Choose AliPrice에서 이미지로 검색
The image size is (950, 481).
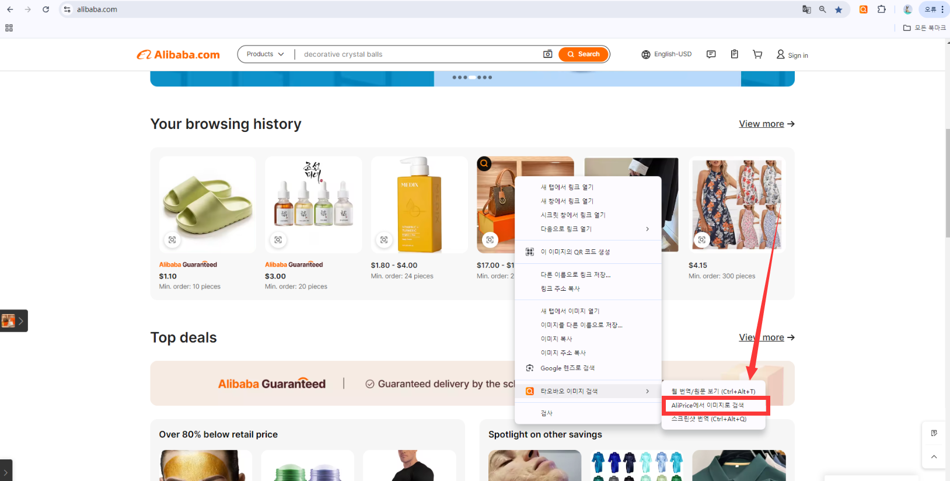[x=713, y=405]
